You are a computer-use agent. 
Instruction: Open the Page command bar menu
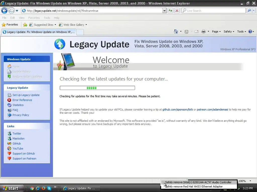216,31
